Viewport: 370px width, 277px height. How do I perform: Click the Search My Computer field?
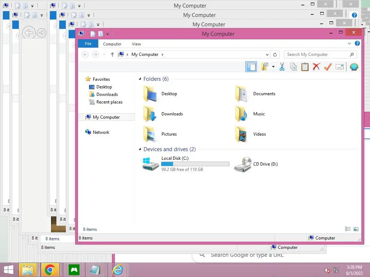[320, 54]
